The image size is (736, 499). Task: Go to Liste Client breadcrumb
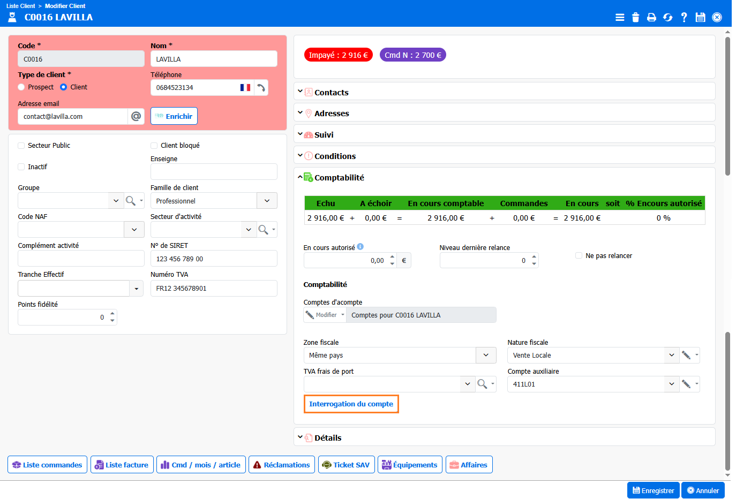click(x=20, y=6)
